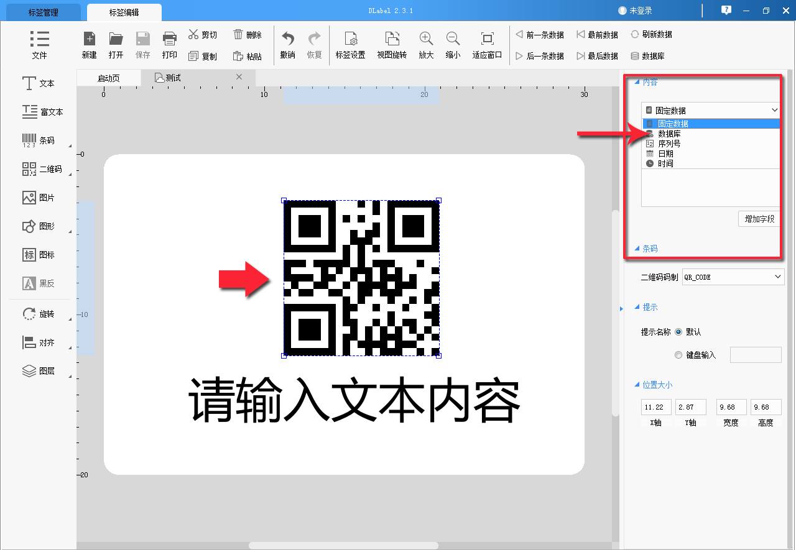Click the Y轴 value field
The image size is (796, 550).
pyautogui.click(x=691, y=407)
